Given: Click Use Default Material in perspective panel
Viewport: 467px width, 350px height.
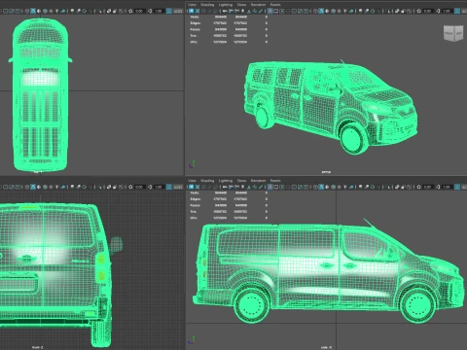Looking at the screenshot, I should coord(327,11).
